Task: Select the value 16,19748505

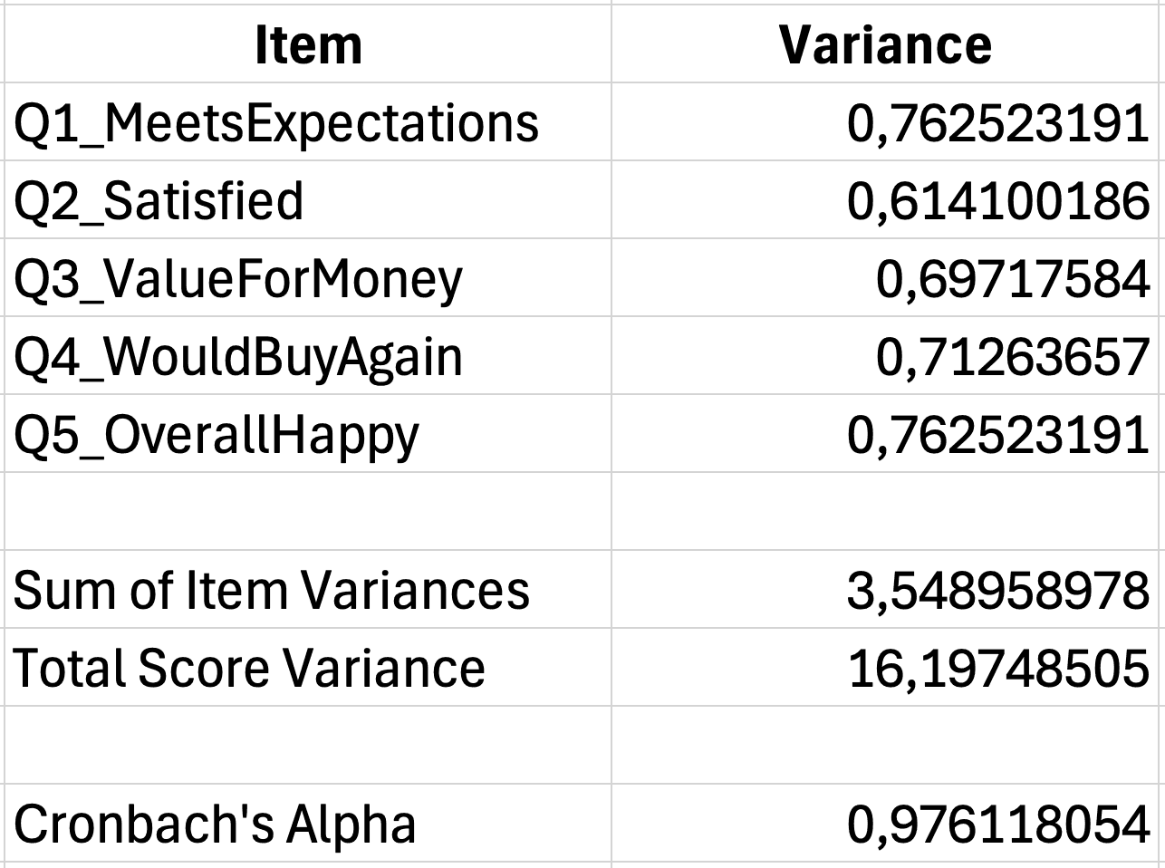Action: point(998,668)
